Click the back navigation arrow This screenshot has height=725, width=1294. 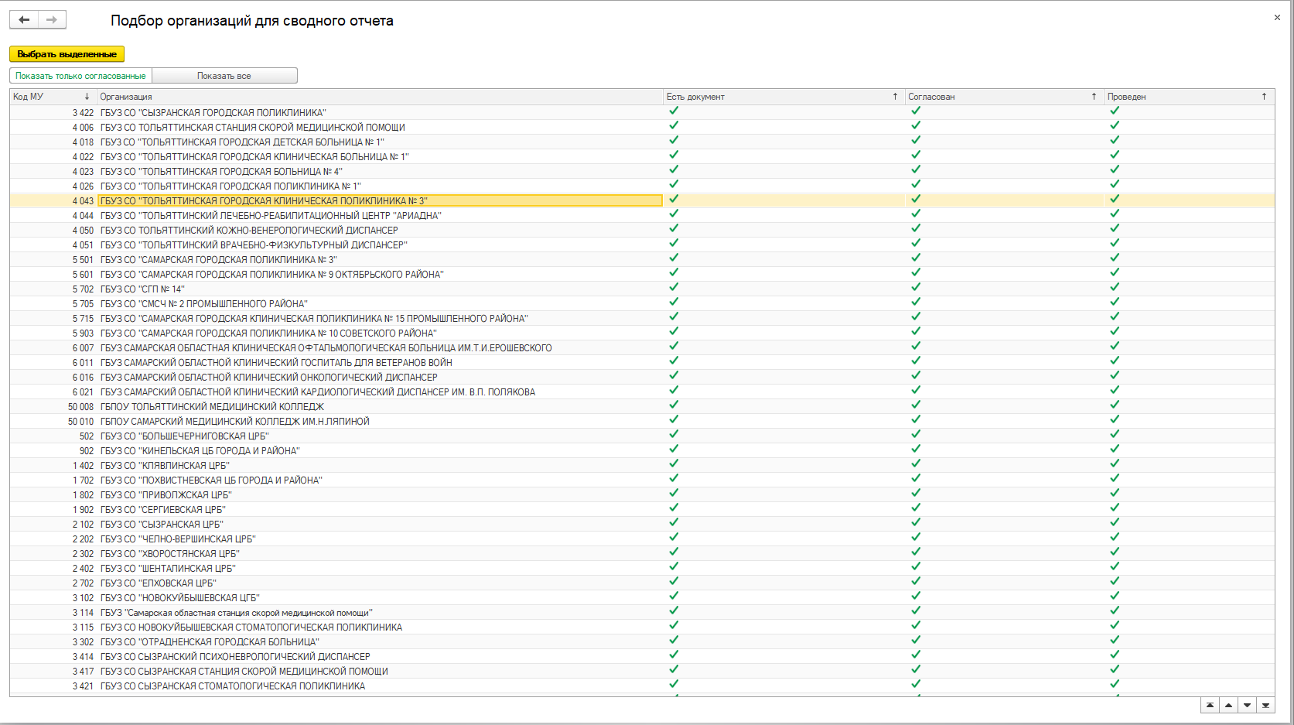[24, 20]
